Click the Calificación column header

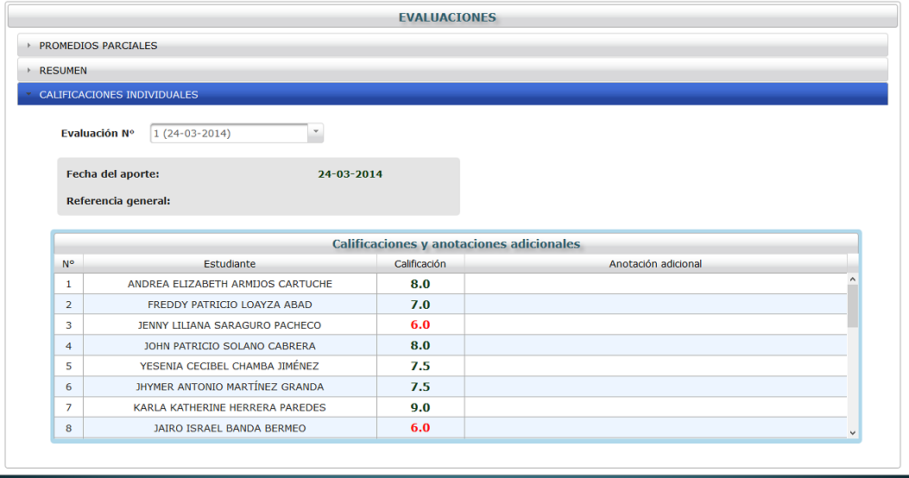tap(420, 264)
